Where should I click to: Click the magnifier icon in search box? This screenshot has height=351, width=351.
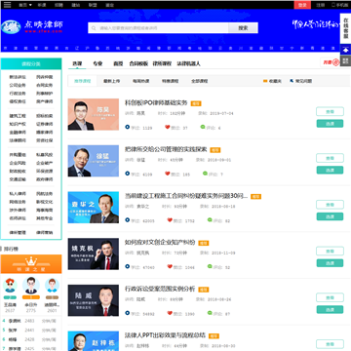click(x=94, y=28)
